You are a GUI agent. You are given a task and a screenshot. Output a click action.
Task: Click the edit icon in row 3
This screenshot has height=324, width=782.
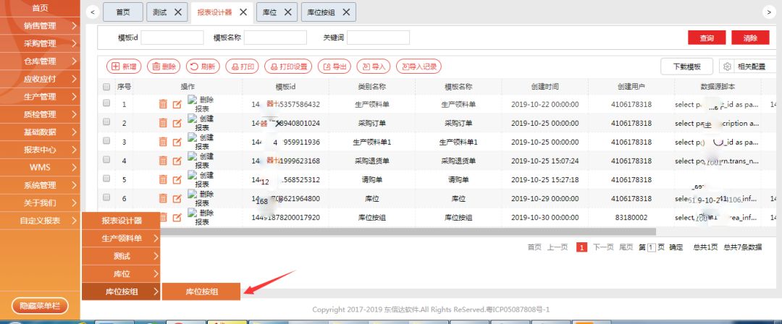(177, 142)
